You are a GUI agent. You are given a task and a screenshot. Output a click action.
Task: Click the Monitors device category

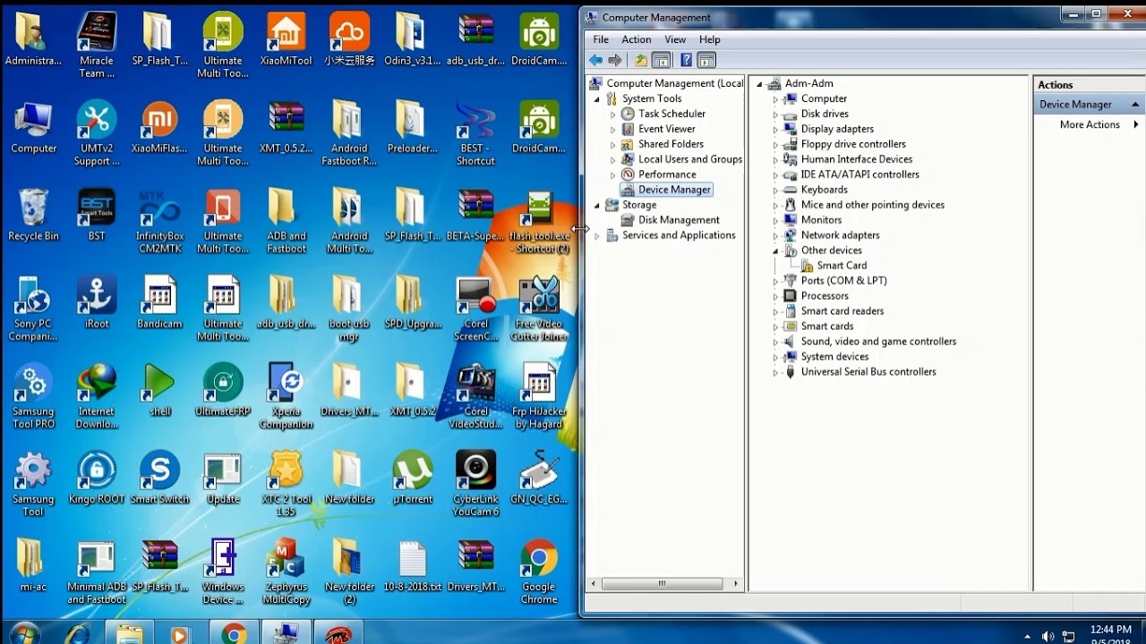[x=821, y=220]
